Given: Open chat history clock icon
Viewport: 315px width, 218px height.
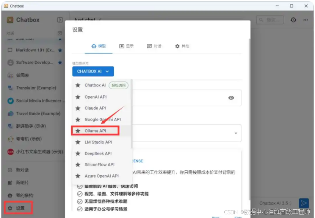Looking at the screenshot, I should [x=293, y=20].
